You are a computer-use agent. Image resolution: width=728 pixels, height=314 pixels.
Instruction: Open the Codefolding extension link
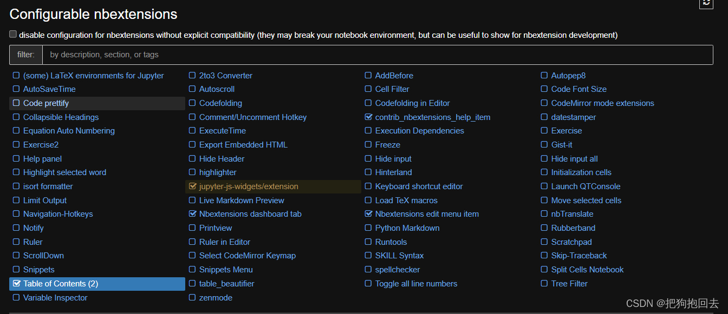coord(220,103)
